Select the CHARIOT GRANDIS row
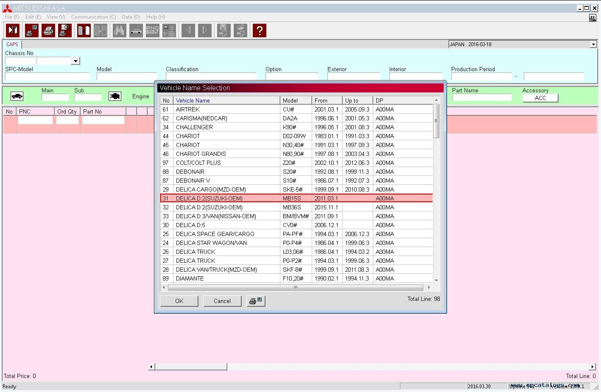 [x=296, y=154]
